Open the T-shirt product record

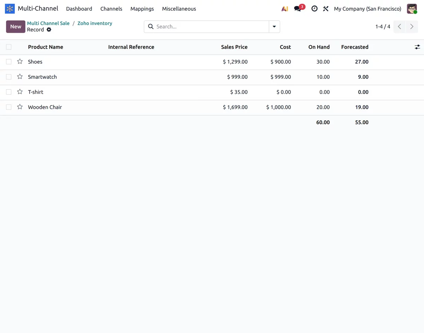tap(35, 92)
